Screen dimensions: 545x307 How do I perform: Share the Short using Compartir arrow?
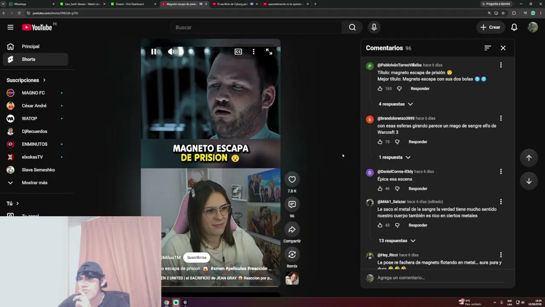292,229
